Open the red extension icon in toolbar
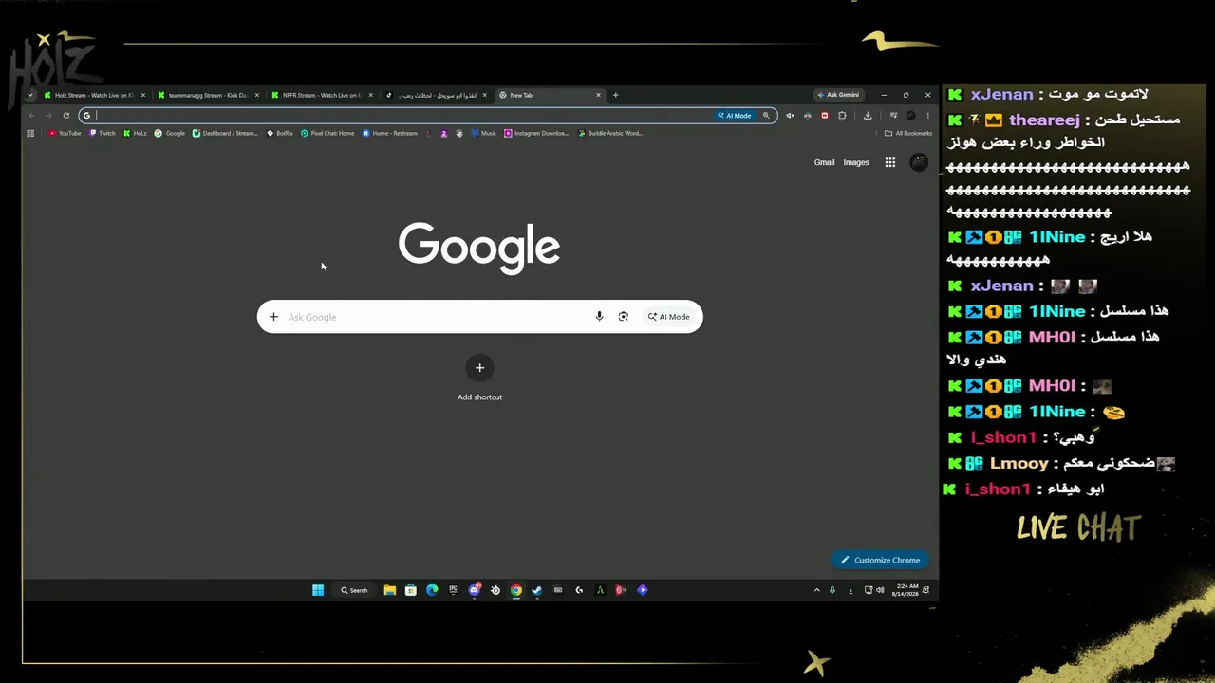This screenshot has height=683, width=1215. [824, 116]
